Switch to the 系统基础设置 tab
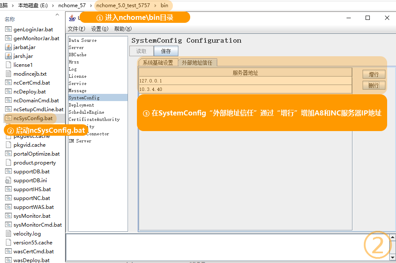This screenshot has height=263, width=396. click(x=158, y=63)
